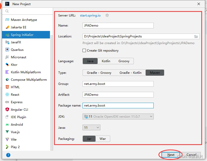Viewport: 207px width, 161px height.
Task: Click the Jakarta EE feather icon
Action: tap(7, 27)
